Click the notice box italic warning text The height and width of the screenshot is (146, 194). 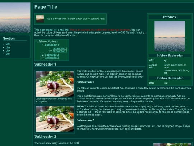pyautogui.click(x=75, y=19)
